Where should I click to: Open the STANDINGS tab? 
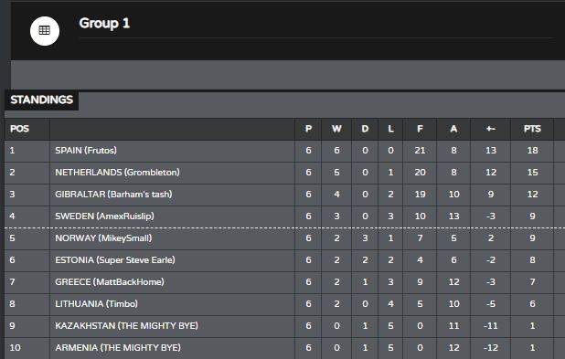click(x=41, y=100)
